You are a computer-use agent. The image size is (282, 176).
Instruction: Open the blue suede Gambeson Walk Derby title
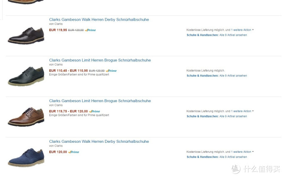tap(99, 142)
